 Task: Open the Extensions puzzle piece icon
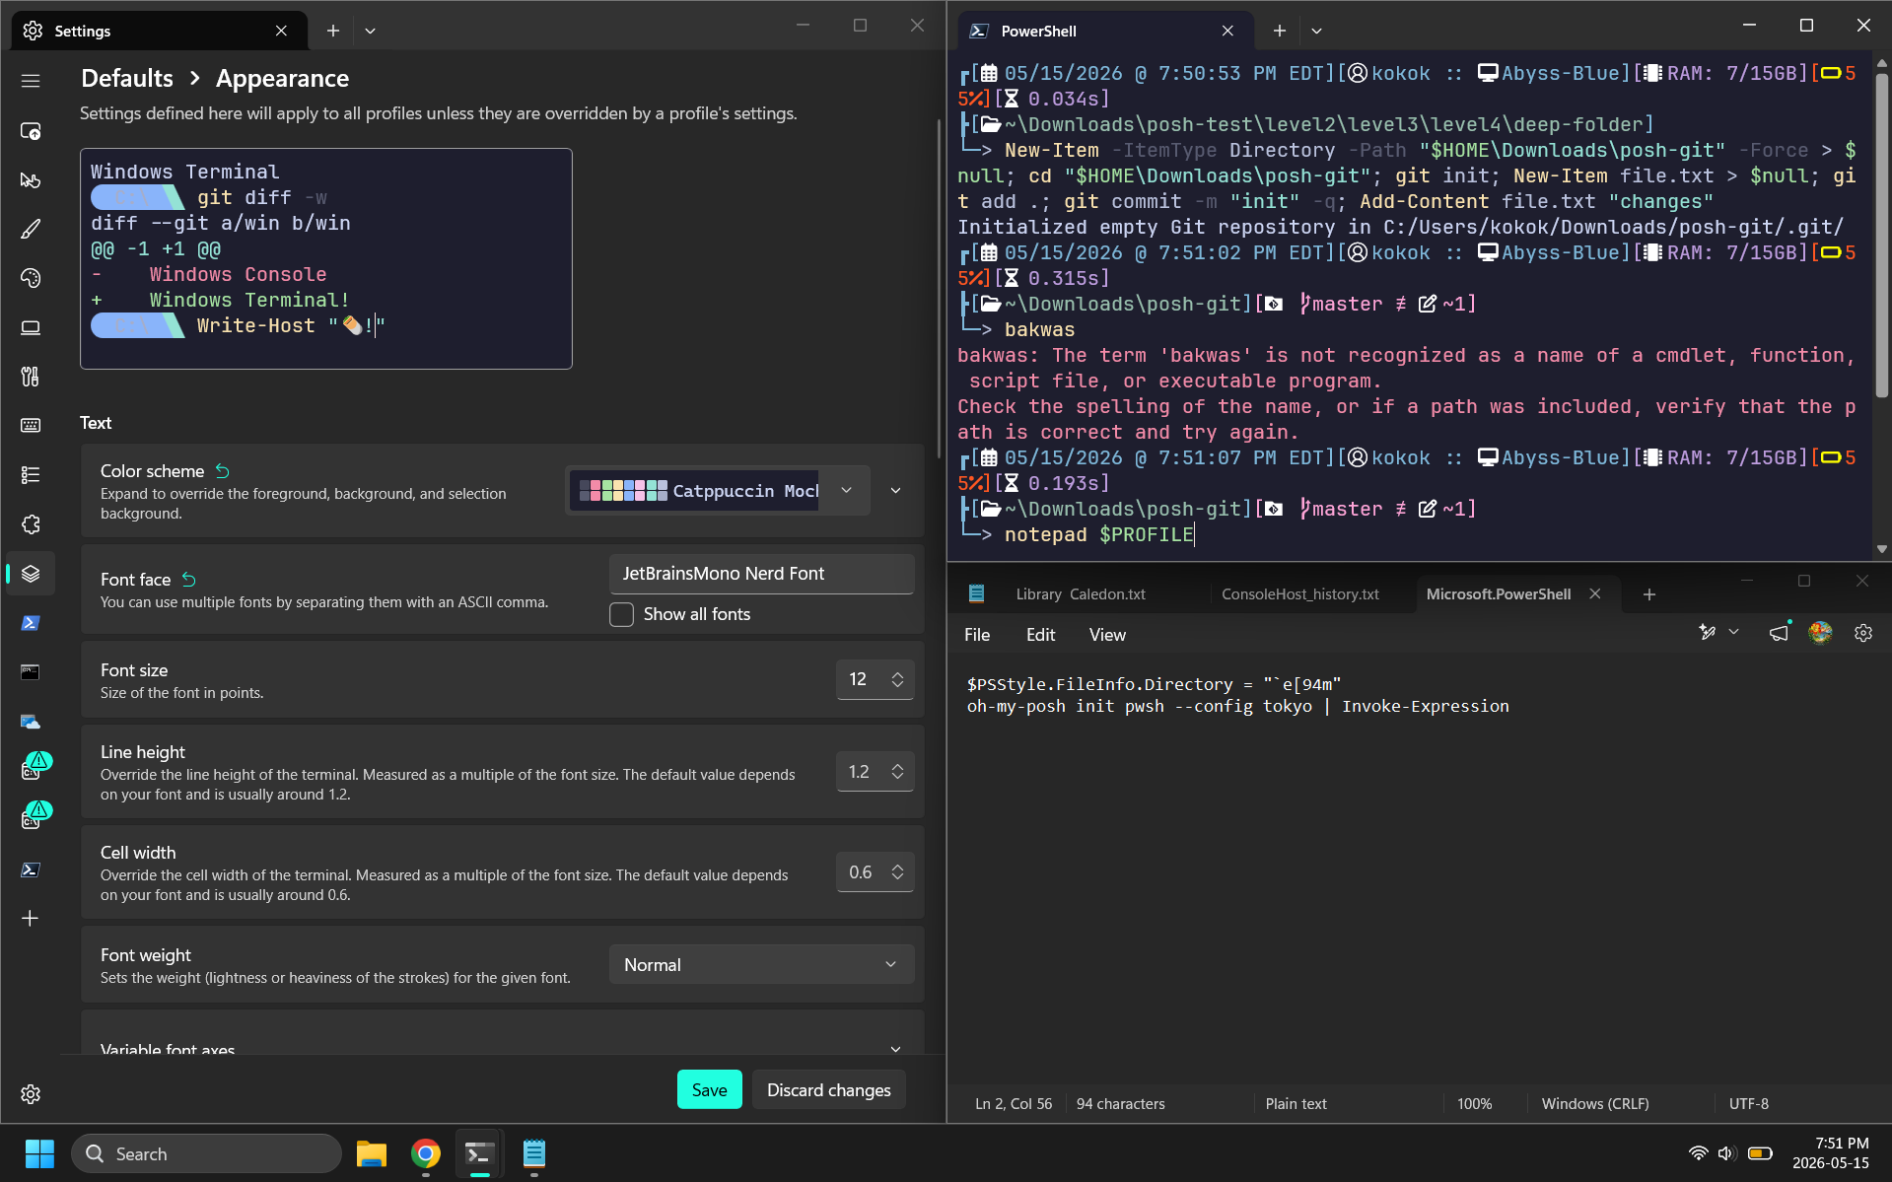click(x=31, y=524)
